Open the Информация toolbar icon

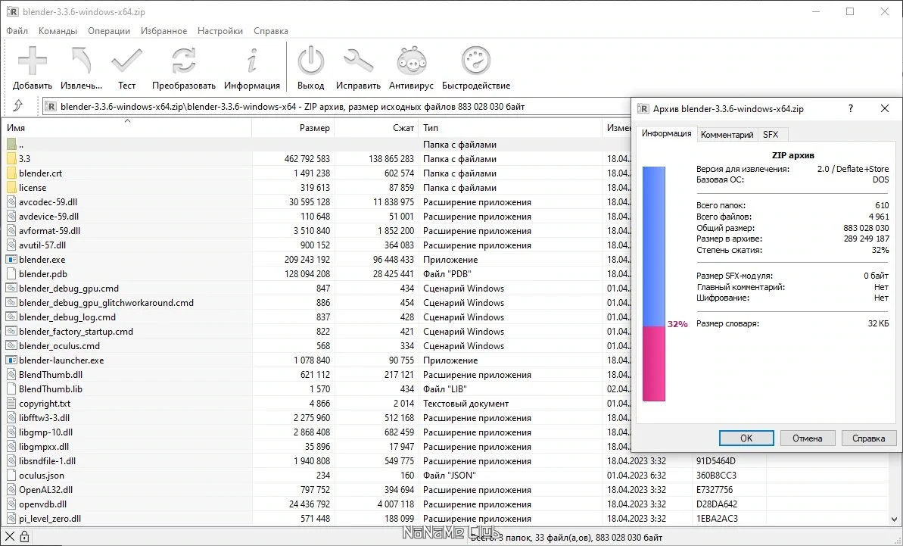251,61
